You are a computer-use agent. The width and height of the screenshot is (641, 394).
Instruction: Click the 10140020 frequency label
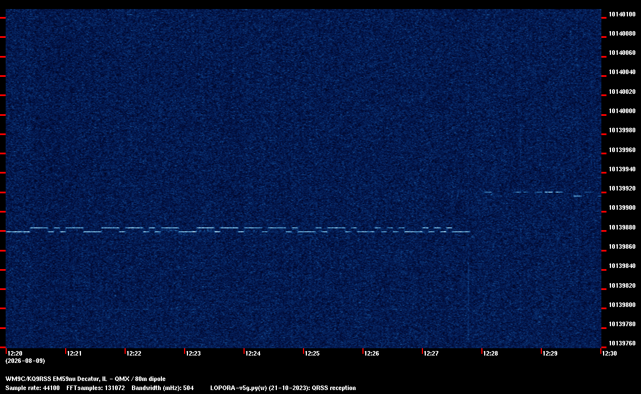[622, 92]
